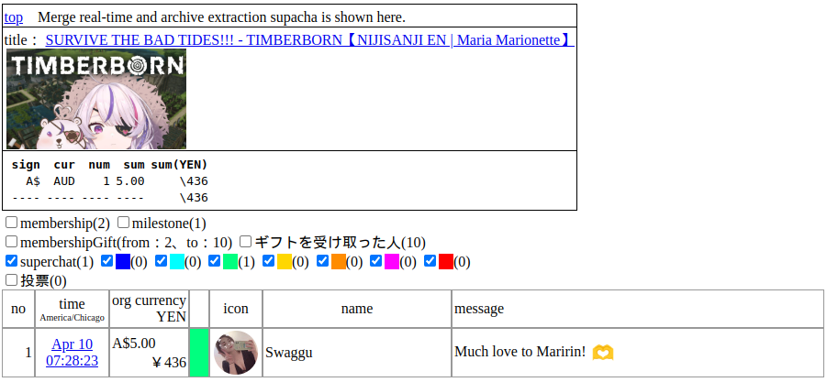Click the name 'Swaggu'
The height and width of the screenshot is (382, 827).
tap(289, 352)
